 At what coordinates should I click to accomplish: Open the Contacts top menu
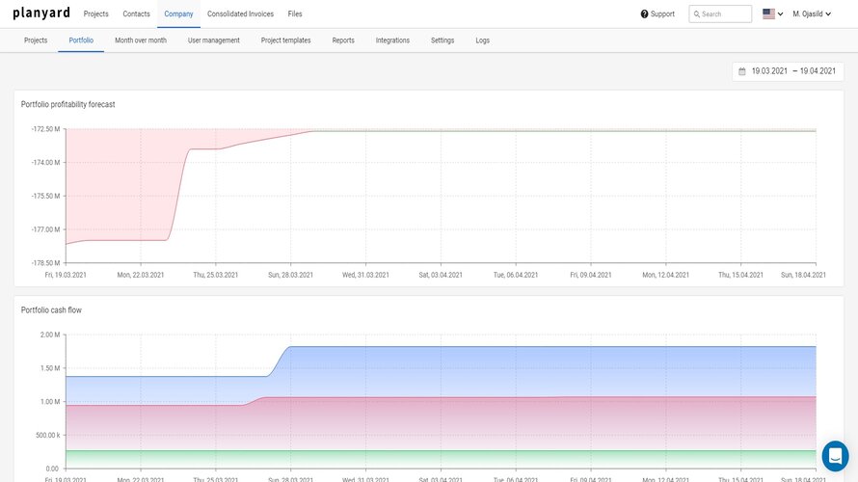[136, 14]
